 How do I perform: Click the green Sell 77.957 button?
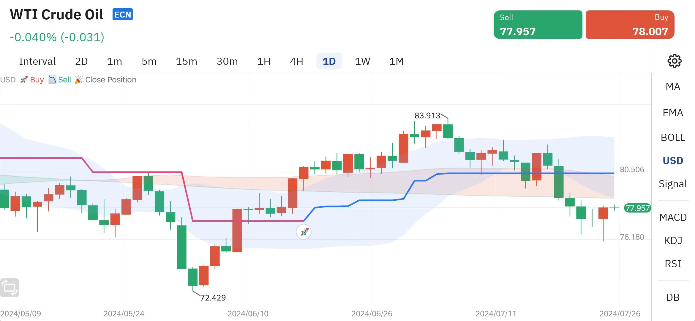[538, 25]
